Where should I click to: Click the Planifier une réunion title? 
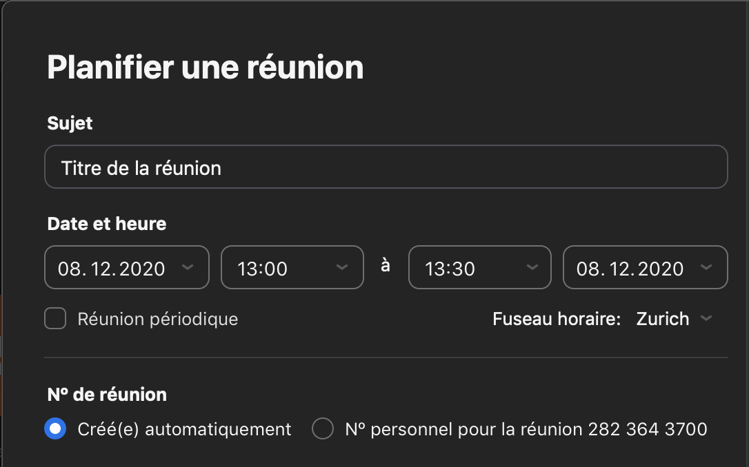tap(205, 68)
